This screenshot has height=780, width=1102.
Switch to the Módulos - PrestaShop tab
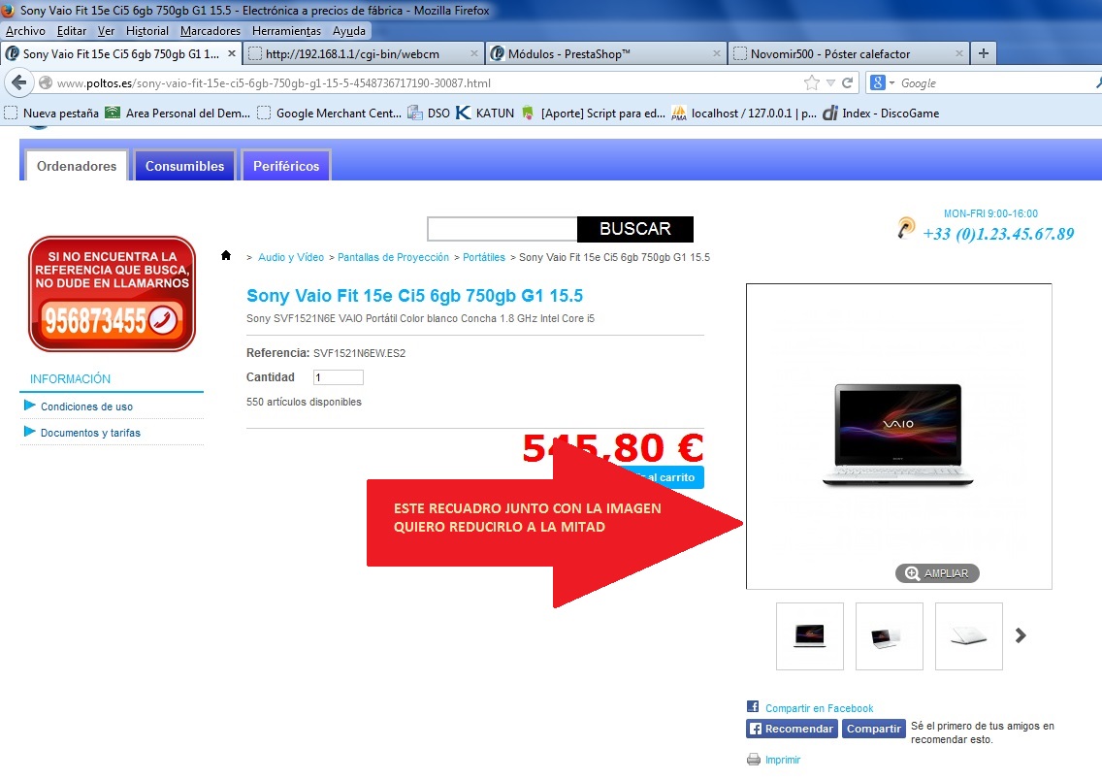tap(606, 53)
